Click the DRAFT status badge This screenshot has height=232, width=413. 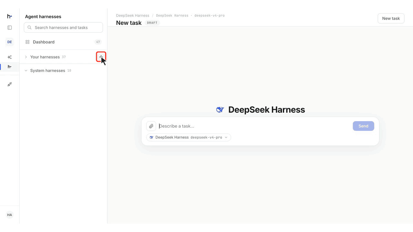pos(152,23)
